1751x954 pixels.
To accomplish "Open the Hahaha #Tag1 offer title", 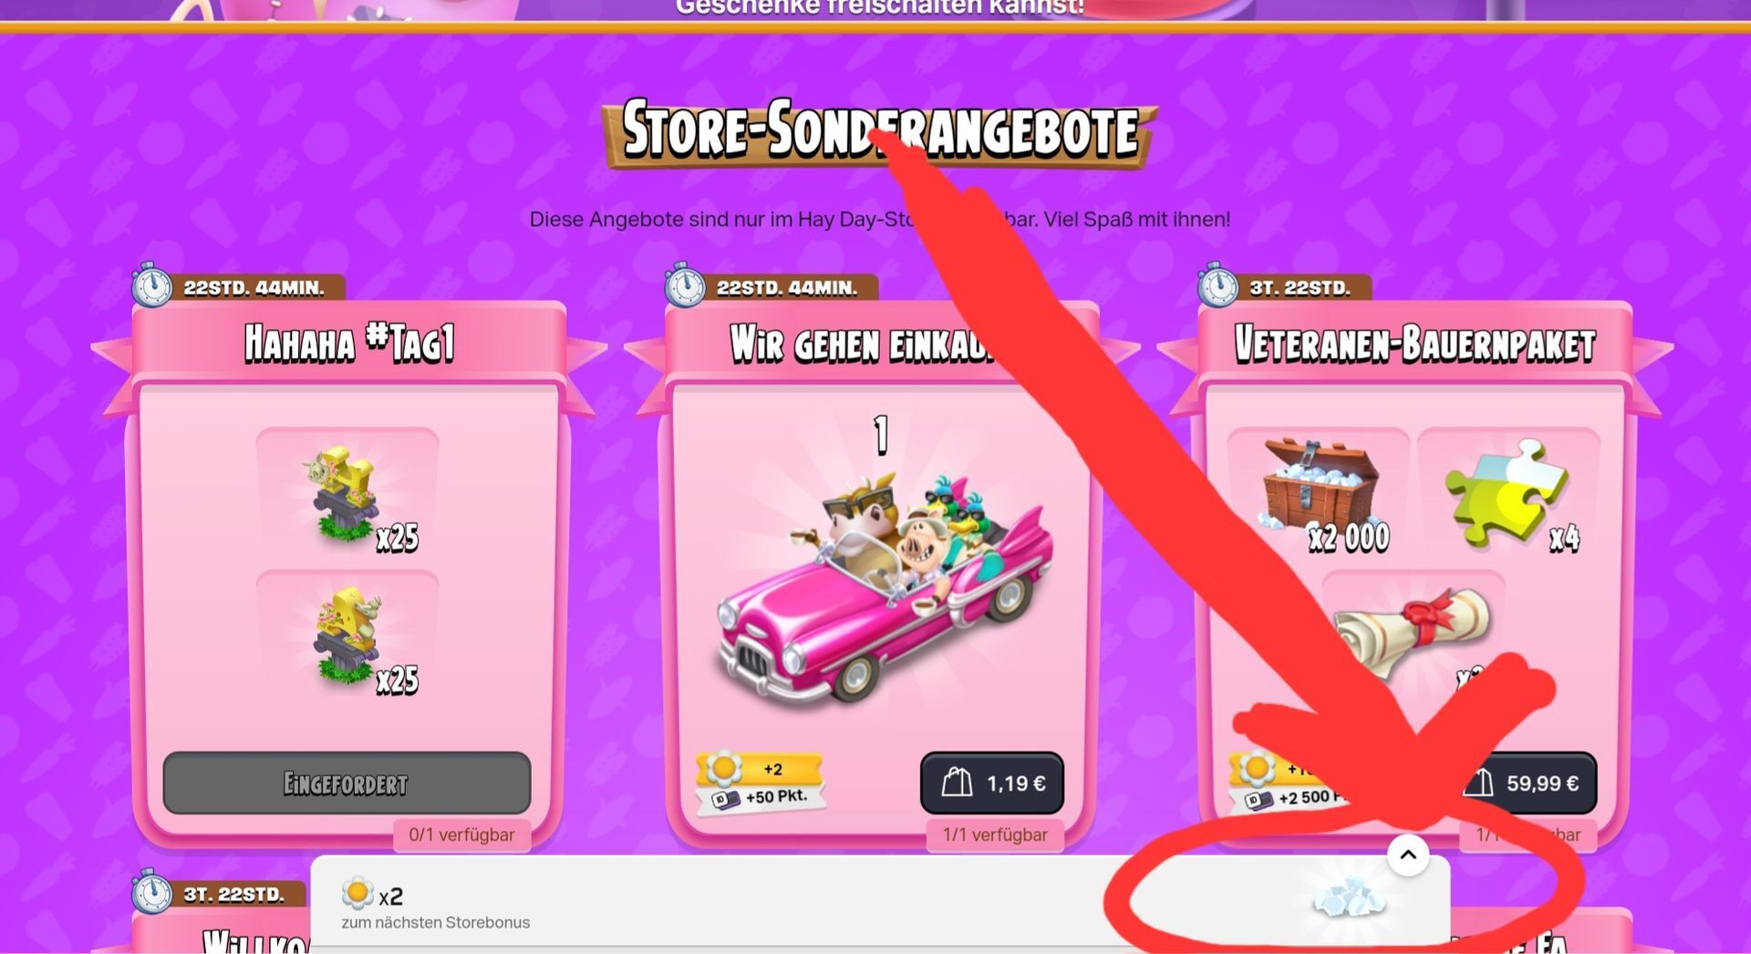I will [349, 344].
